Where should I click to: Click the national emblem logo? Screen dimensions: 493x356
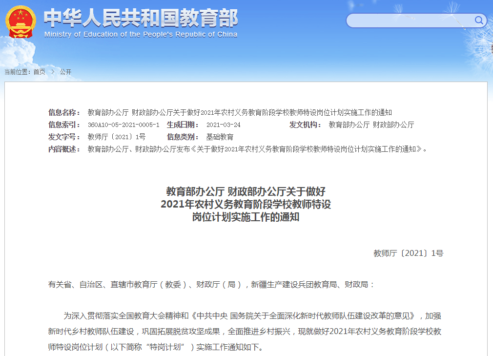[20, 21]
